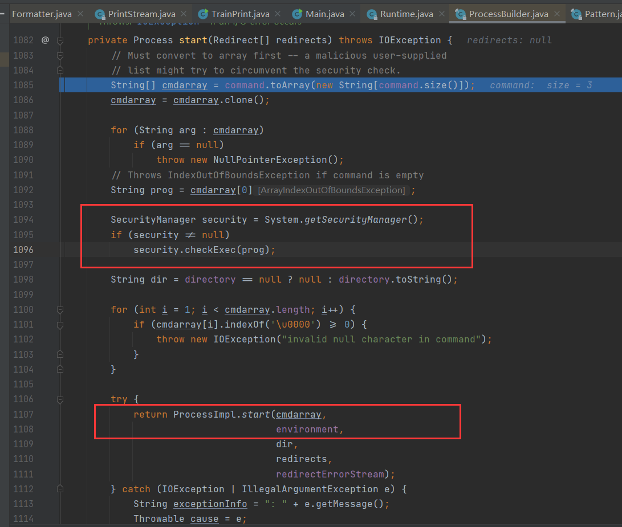Click the ArrayIndexOutOfBoundsException inlay hint
622x527 pixels.
332,190
